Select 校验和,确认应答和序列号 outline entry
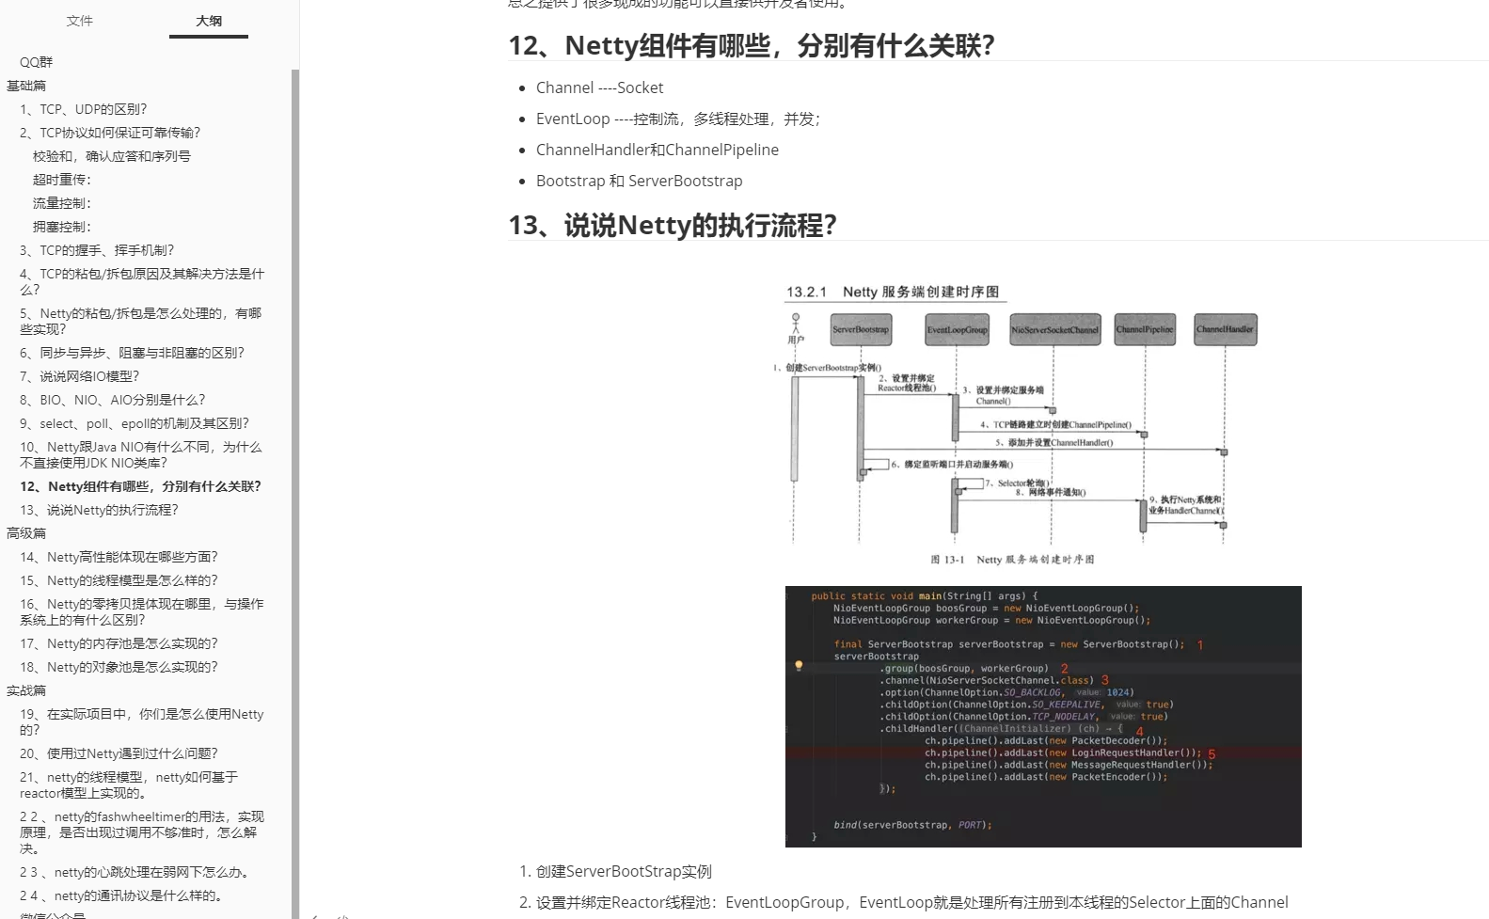1489x919 pixels. pos(112,156)
